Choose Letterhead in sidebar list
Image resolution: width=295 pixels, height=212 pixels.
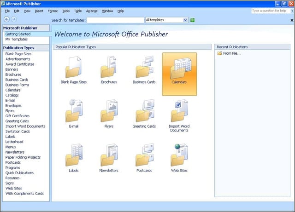(x=14, y=142)
